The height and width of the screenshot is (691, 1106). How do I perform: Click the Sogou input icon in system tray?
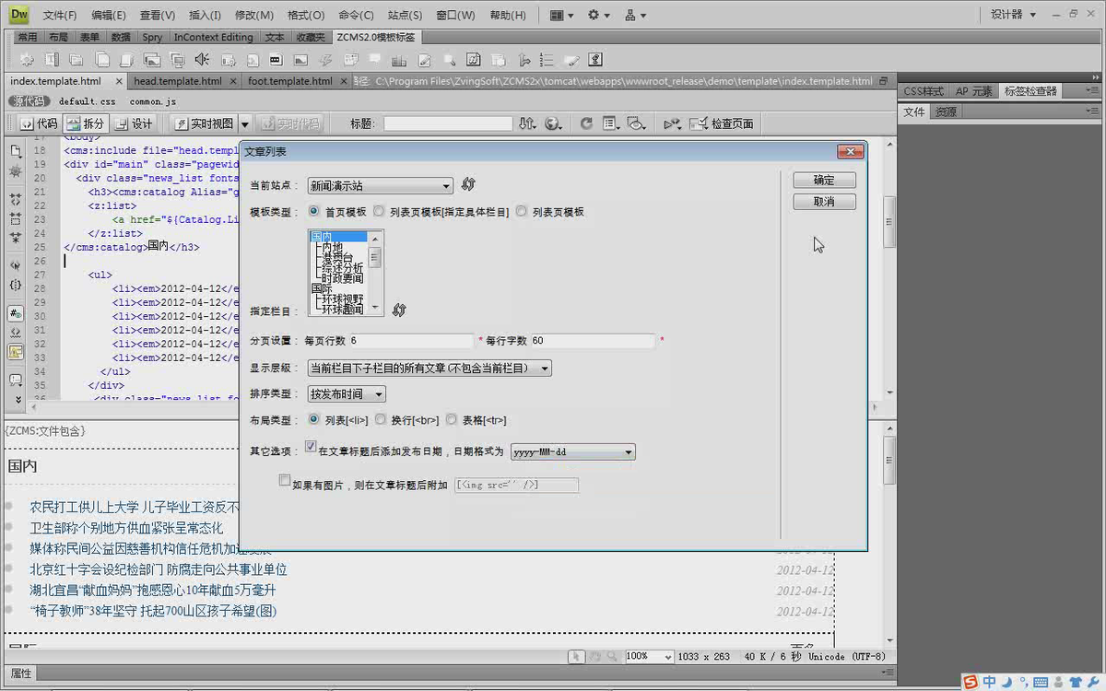tap(971, 682)
